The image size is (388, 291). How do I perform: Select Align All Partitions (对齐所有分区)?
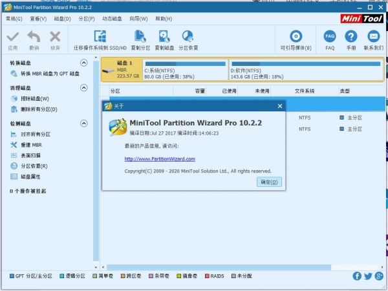30,134
